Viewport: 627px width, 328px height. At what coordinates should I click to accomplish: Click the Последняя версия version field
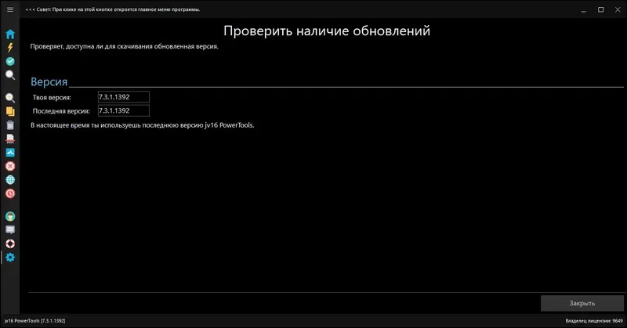(124, 110)
